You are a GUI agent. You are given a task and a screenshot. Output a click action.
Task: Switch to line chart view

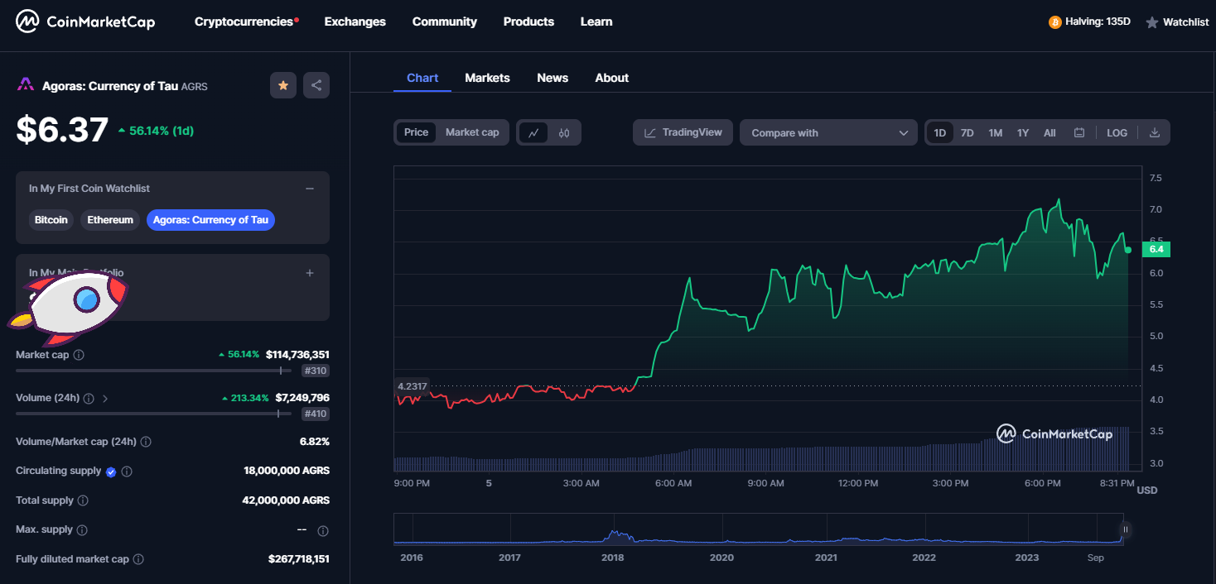coord(533,132)
